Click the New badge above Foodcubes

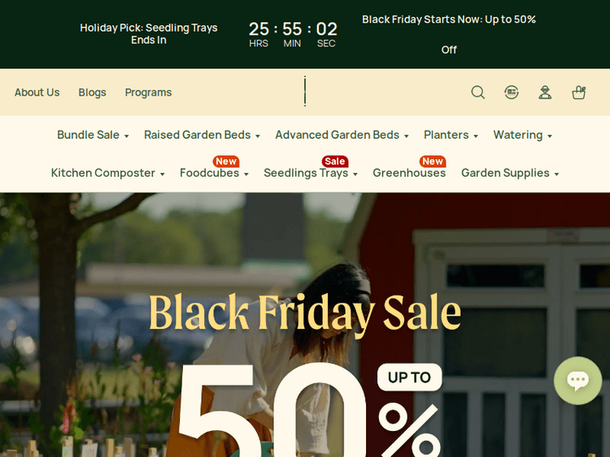pos(226,162)
